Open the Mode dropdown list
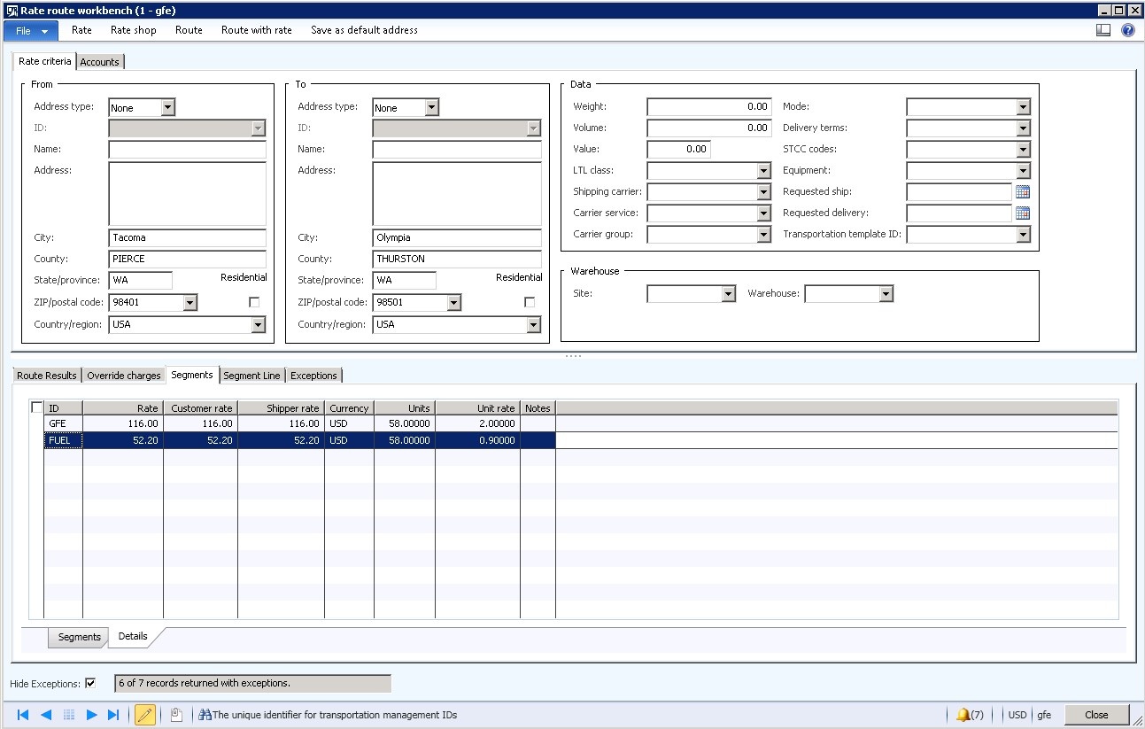1145x729 pixels. pos(1024,107)
